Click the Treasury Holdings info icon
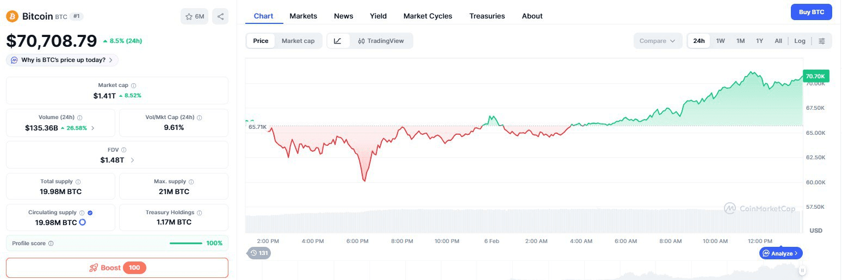This screenshot has width=842, height=280. [x=200, y=213]
